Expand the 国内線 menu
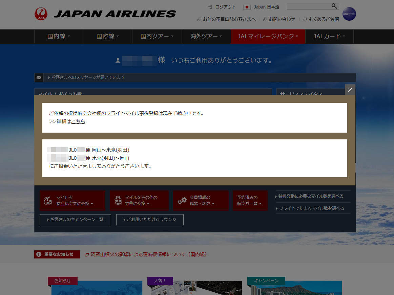 [x=59, y=37]
